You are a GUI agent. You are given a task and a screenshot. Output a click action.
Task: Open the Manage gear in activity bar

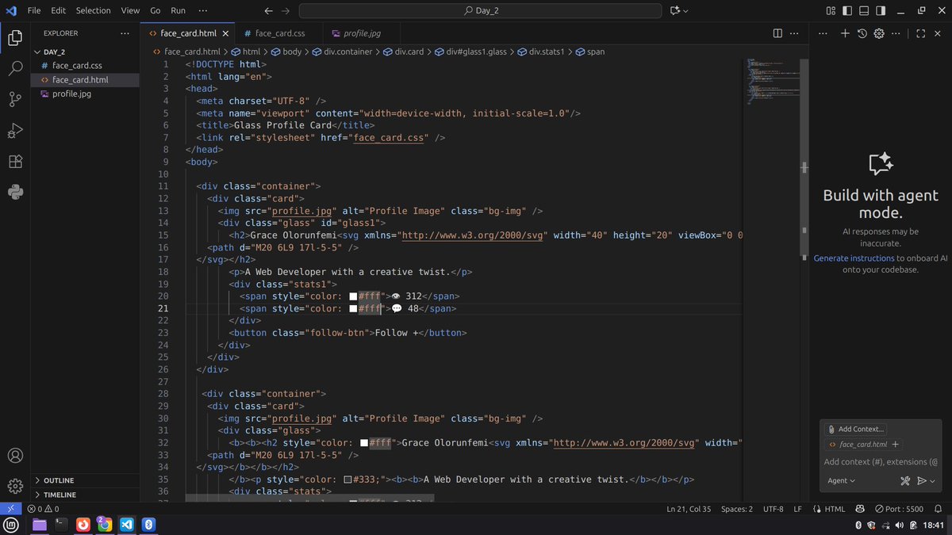pyautogui.click(x=15, y=486)
